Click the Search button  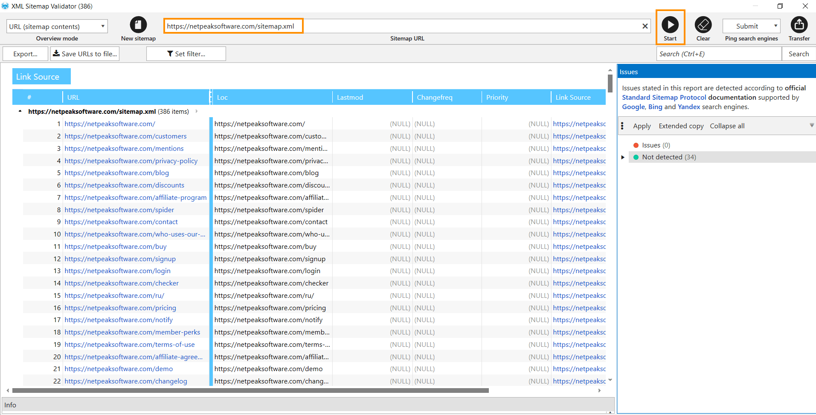coord(799,54)
